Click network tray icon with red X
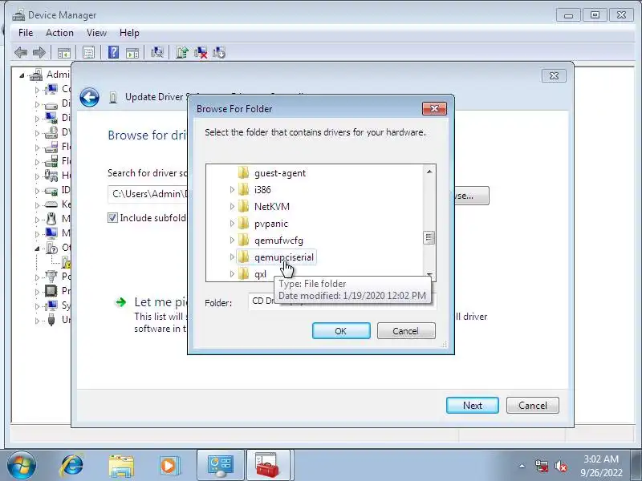The height and width of the screenshot is (481, 642). click(x=541, y=466)
